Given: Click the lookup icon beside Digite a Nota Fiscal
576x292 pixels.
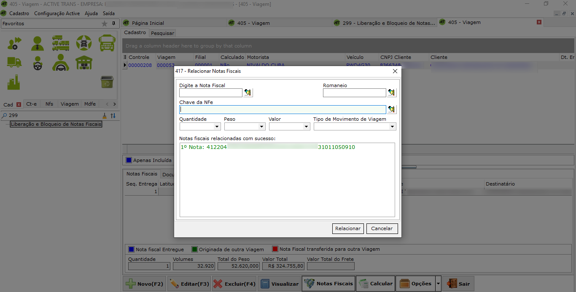Looking at the screenshot, I should click(x=248, y=93).
